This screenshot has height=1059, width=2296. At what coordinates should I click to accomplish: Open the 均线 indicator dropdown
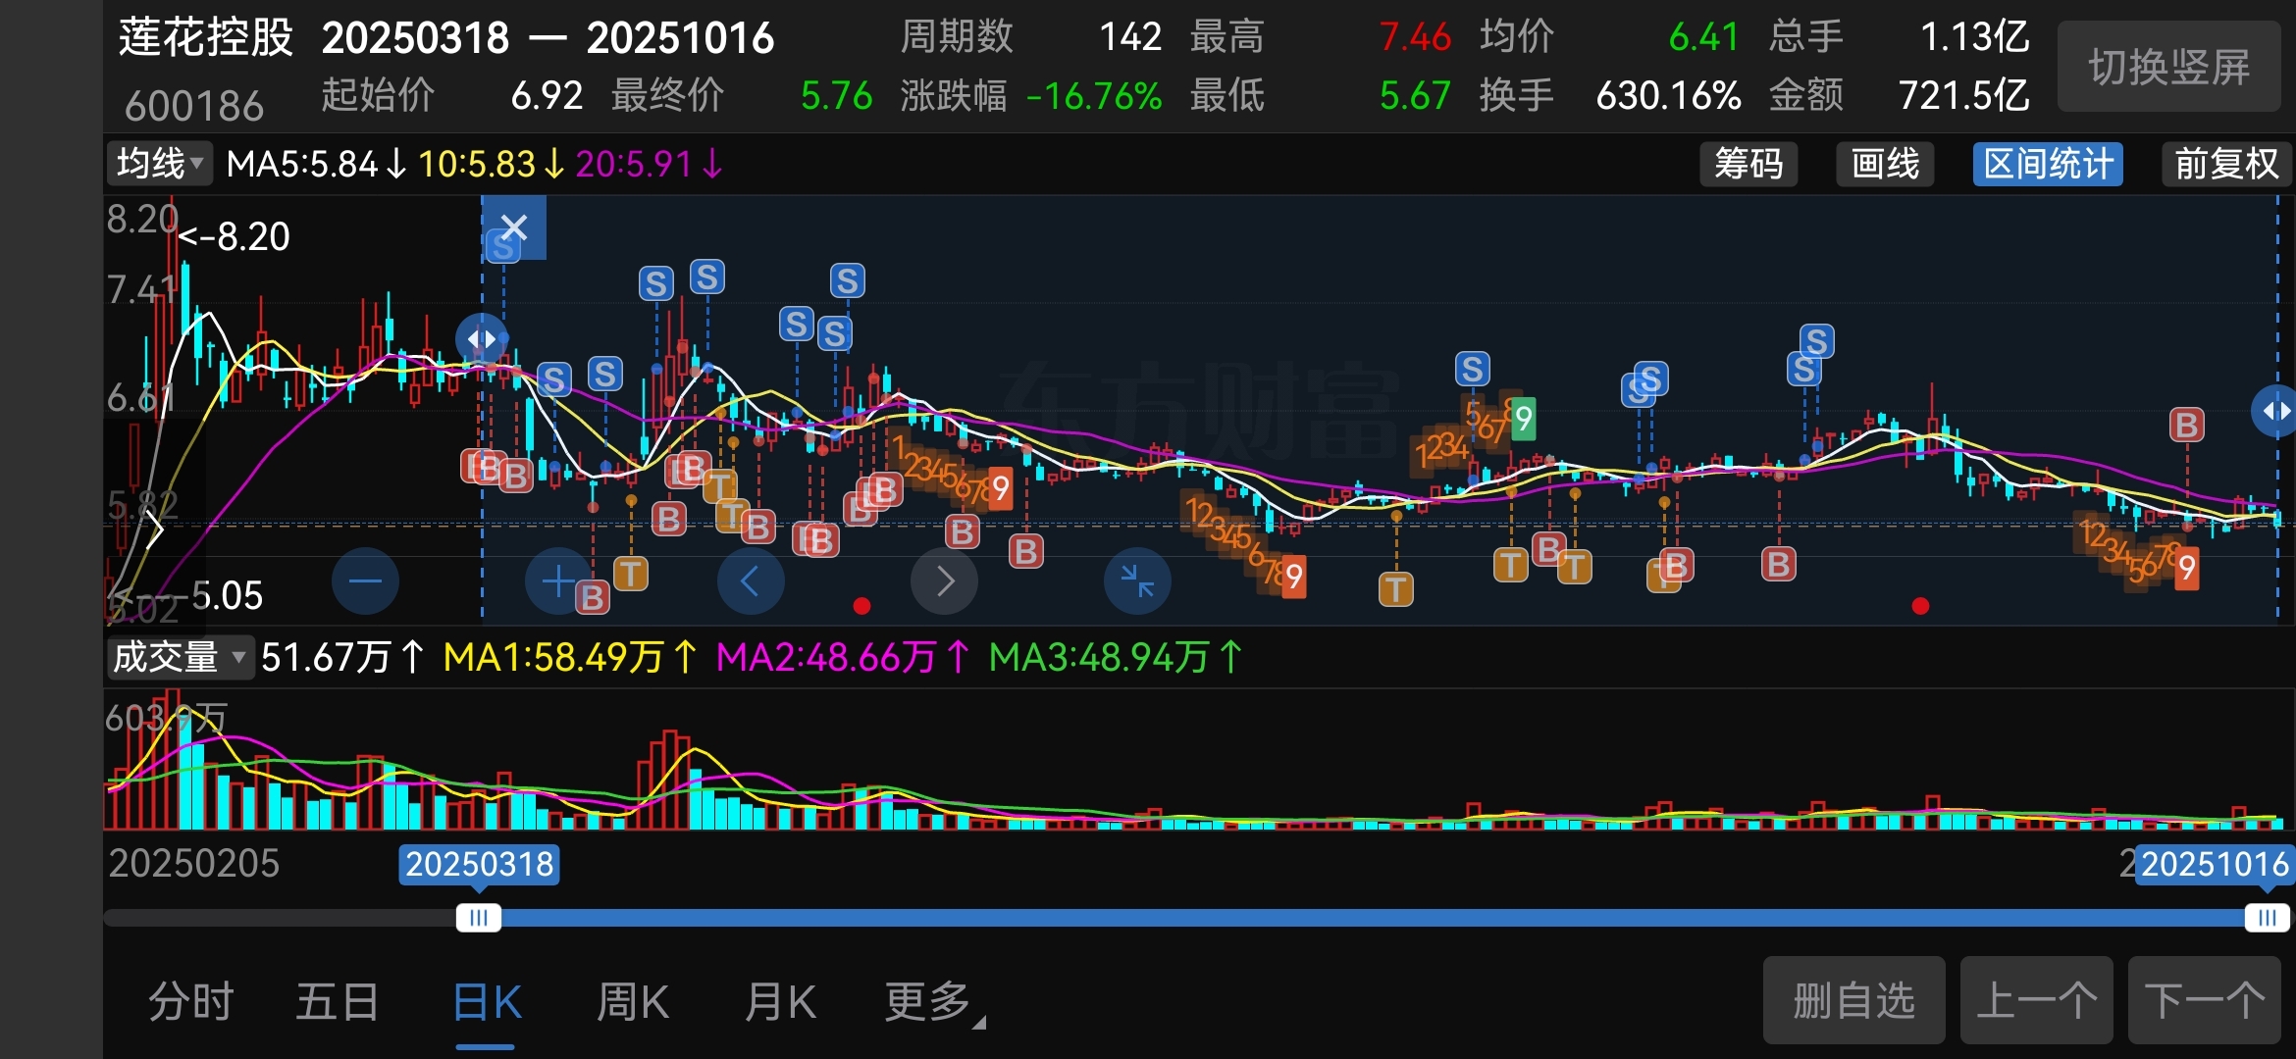(x=159, y=164)
